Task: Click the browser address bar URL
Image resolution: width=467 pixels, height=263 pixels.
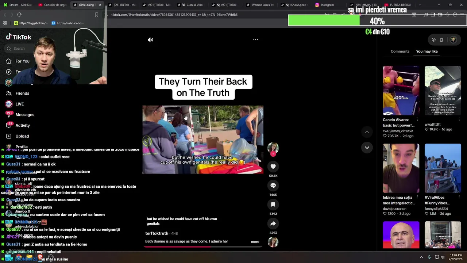Action: 174,15
